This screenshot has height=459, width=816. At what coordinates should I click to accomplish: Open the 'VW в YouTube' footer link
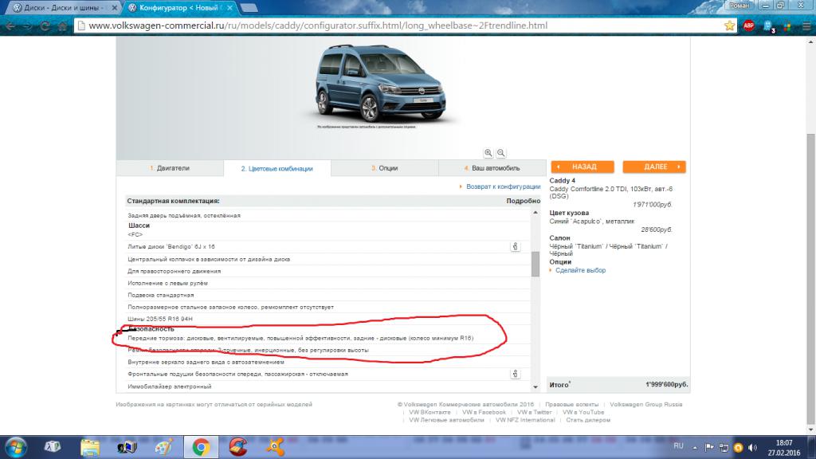pyautogui.click(x=583, y=412)
